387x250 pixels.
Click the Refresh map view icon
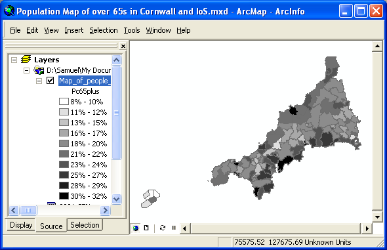click(x=163, y=228)
